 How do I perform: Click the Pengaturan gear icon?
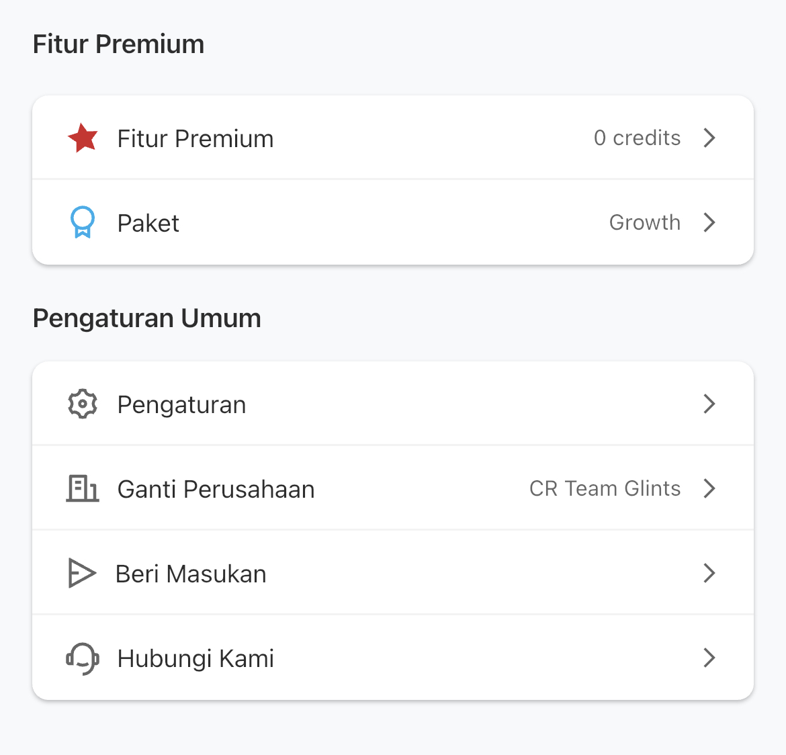(x=82, y=404)
